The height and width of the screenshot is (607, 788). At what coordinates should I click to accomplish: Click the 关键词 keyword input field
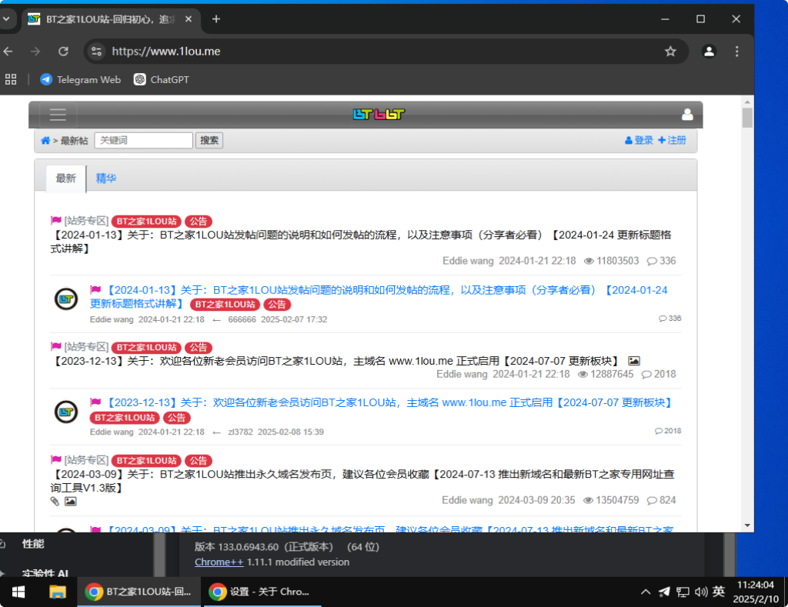[143, 140]
